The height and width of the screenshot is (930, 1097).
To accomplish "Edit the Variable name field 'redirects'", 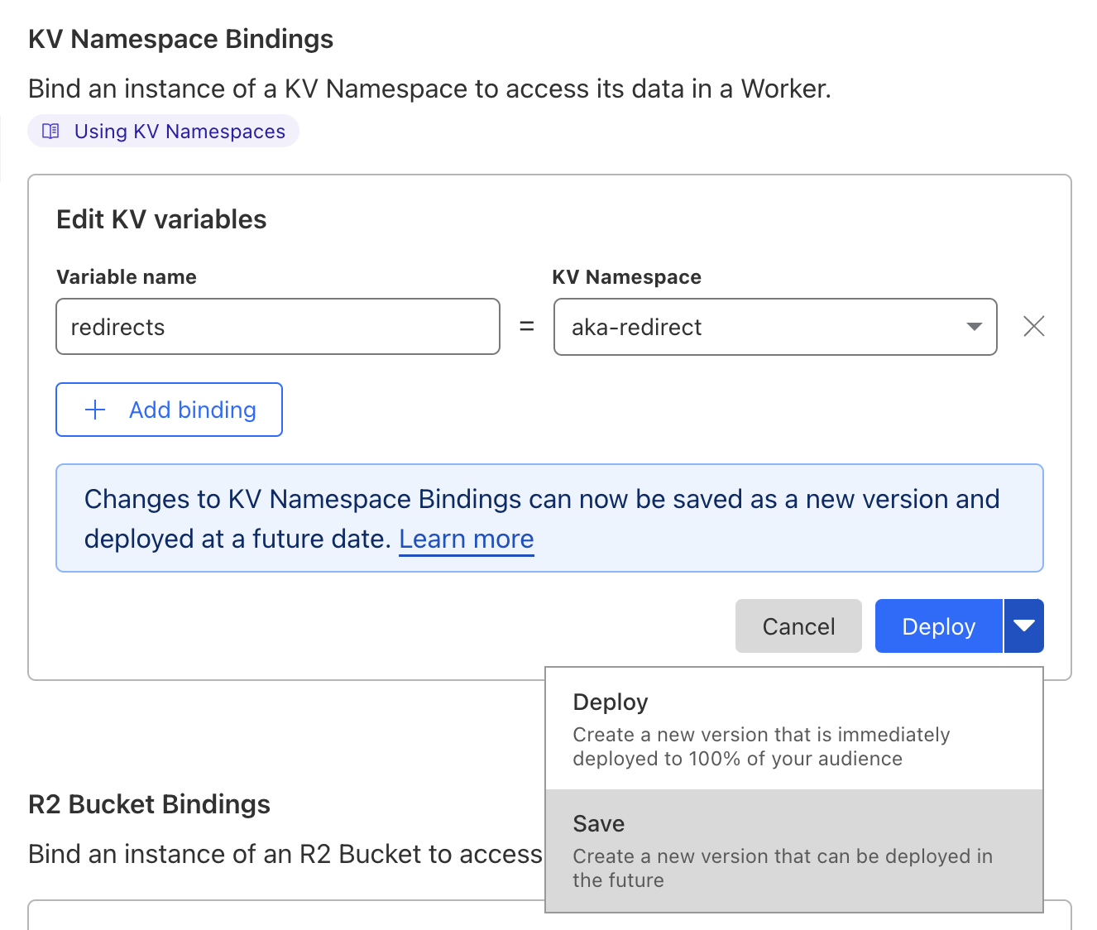I will tap(278, 327).
